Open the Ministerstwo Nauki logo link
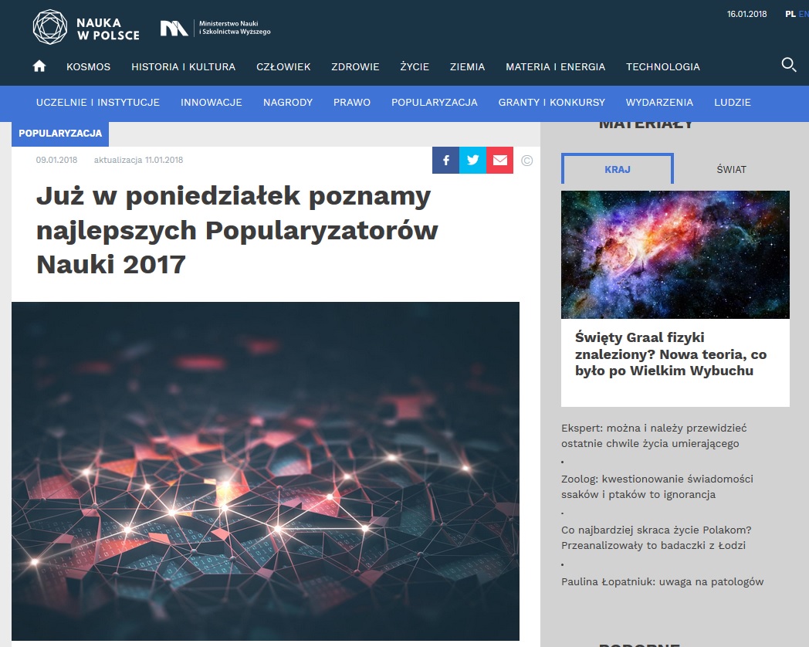The height and width of the screenshot is (647, 809). [x=215, y=28]
